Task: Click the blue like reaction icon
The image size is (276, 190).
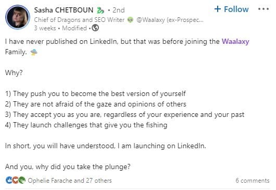Action: [9, 180]
